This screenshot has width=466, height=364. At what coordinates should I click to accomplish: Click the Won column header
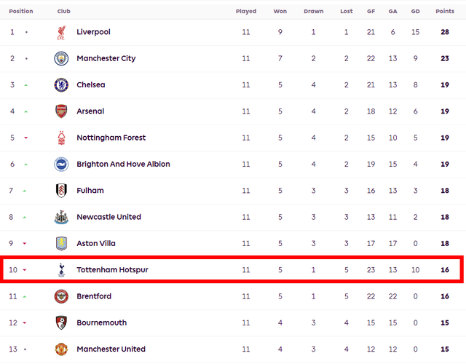pos(280,11)
